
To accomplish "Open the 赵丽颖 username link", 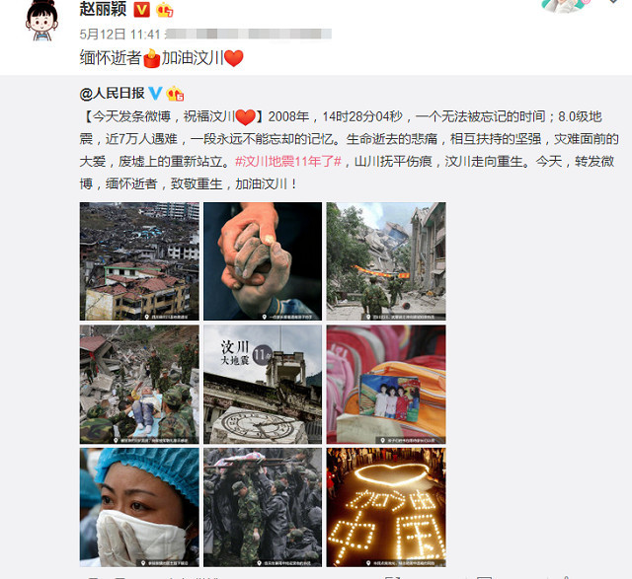I will 103,9.
